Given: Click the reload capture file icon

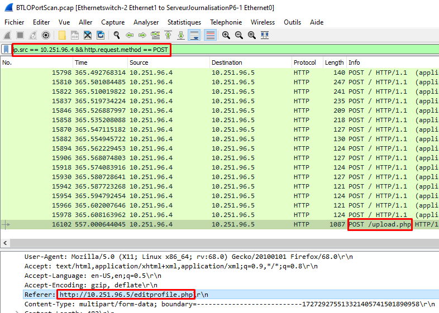Looking at the screenshot, I should tap(101, 35).
